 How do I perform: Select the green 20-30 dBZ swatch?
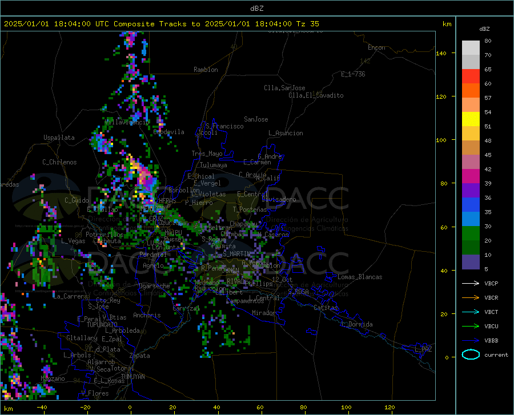click(471, 233)
